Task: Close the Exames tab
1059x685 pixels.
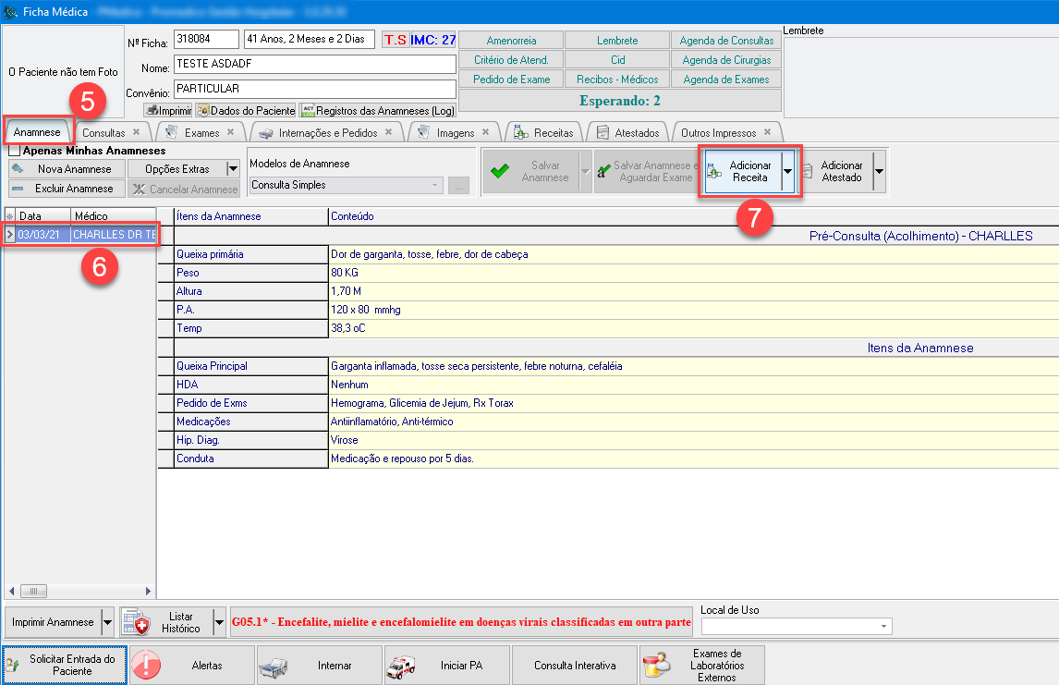Action: [x=230, y=132]
